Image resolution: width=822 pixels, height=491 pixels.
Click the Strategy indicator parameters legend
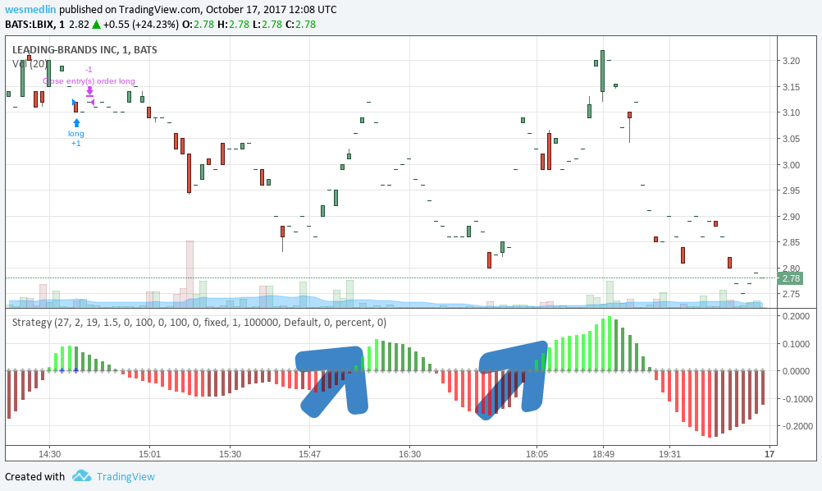click(199, 322)
